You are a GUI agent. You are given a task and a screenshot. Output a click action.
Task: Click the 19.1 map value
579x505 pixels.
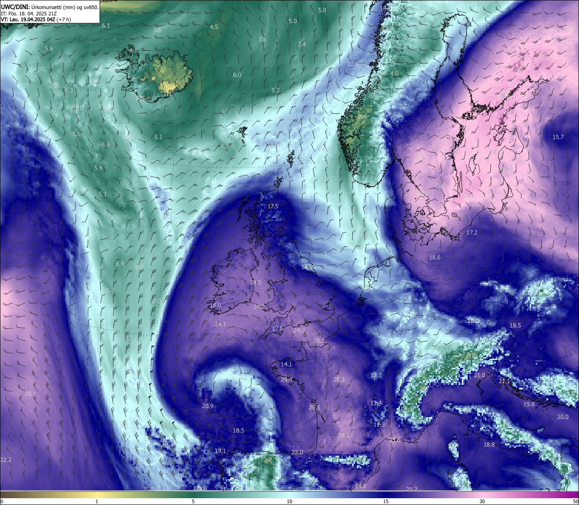(220, 451)
